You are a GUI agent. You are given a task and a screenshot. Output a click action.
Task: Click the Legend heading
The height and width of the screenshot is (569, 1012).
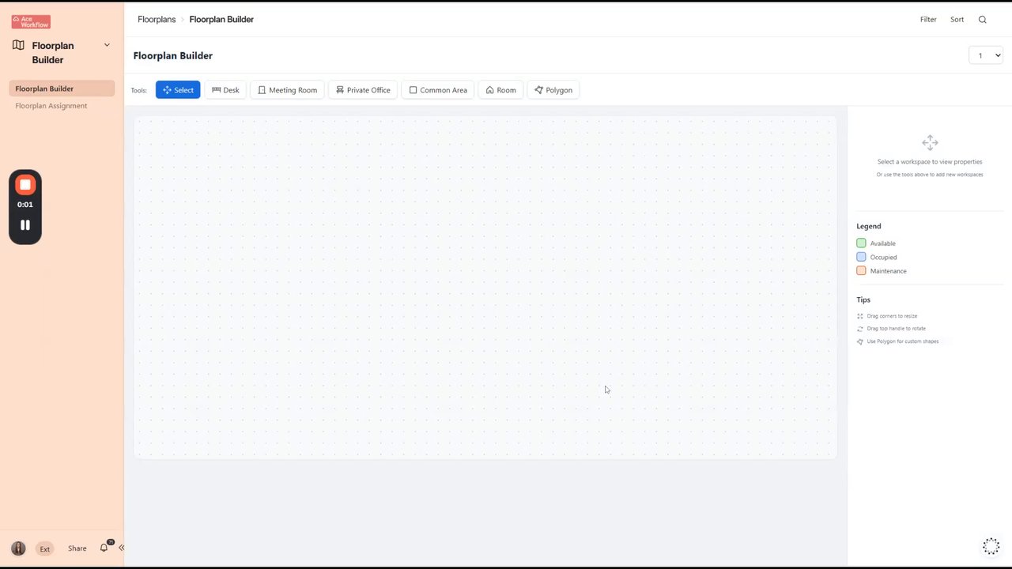point(869,226)
